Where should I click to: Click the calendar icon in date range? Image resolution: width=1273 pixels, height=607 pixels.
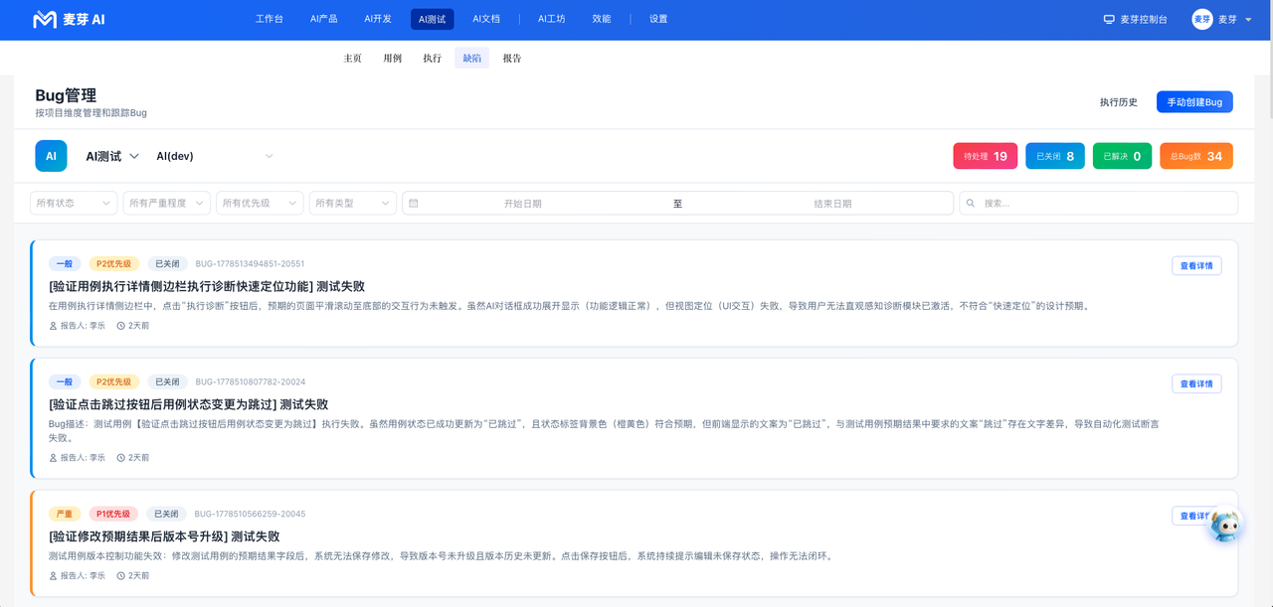[414, 203]
